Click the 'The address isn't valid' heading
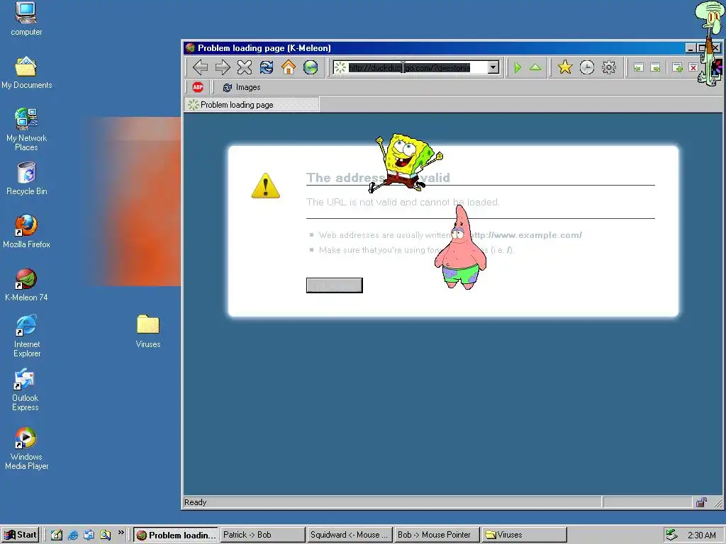Screen dimensions: 726x544 [378, 178]
